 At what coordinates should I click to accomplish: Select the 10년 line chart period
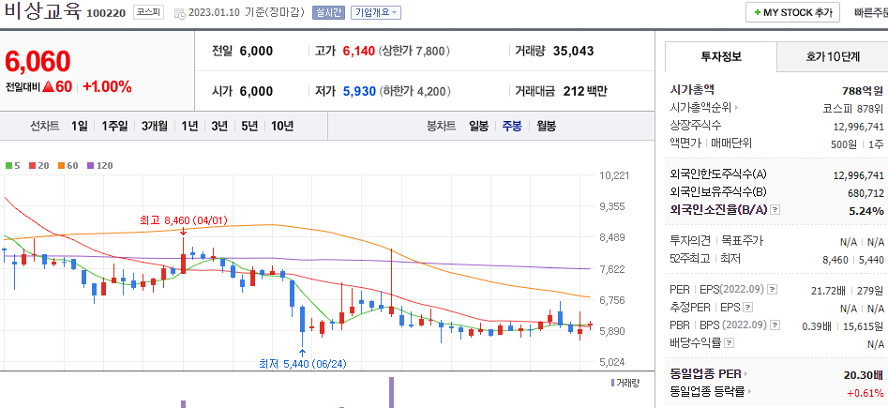coord(282,126)
